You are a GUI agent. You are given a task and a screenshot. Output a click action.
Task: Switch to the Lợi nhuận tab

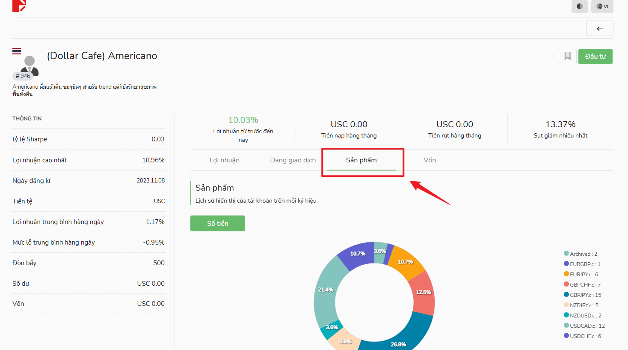[225, 160]
